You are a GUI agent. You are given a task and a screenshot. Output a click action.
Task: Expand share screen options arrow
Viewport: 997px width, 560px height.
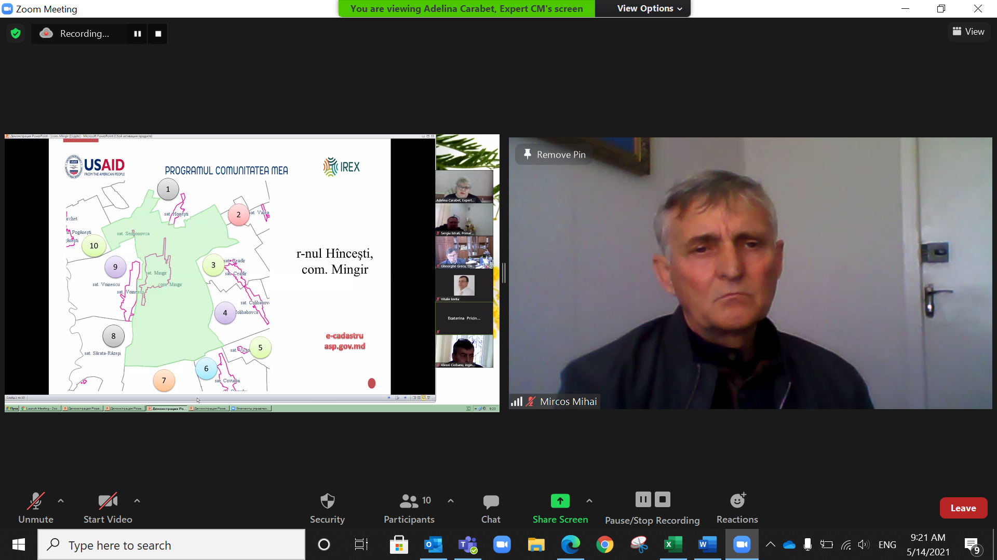click(x=589, y=501)
